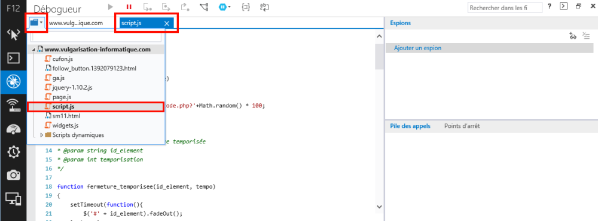The image size is (598, 221).
Task: Toggle the console pane icon in header
Action: click(x=564, y=7)
